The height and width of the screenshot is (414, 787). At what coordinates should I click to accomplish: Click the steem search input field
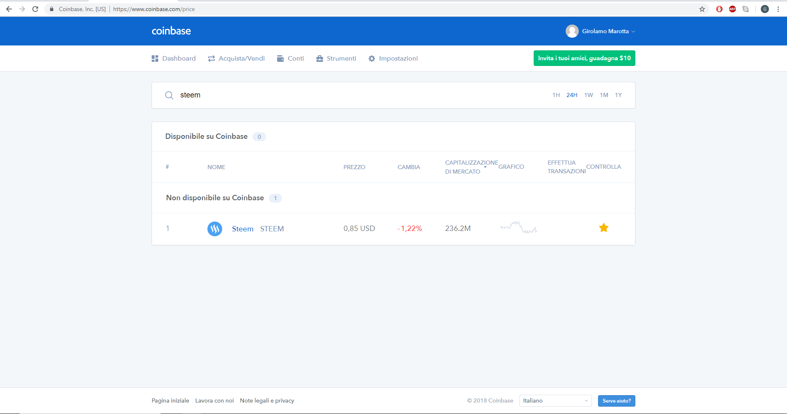coord(361,95)
